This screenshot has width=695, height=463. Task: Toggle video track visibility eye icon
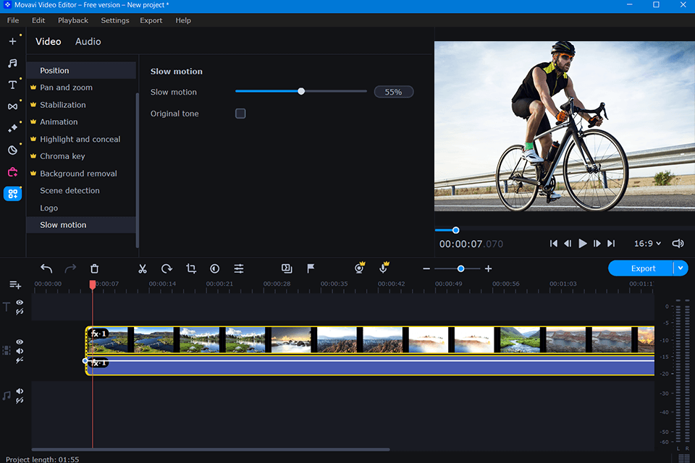pyautogui.click(x=20, y=341)
